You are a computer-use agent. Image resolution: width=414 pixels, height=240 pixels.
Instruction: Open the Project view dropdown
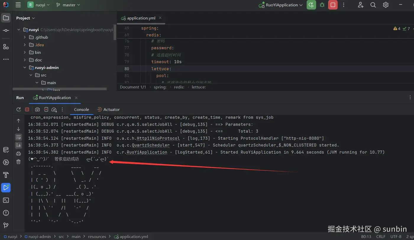[25, 18]
